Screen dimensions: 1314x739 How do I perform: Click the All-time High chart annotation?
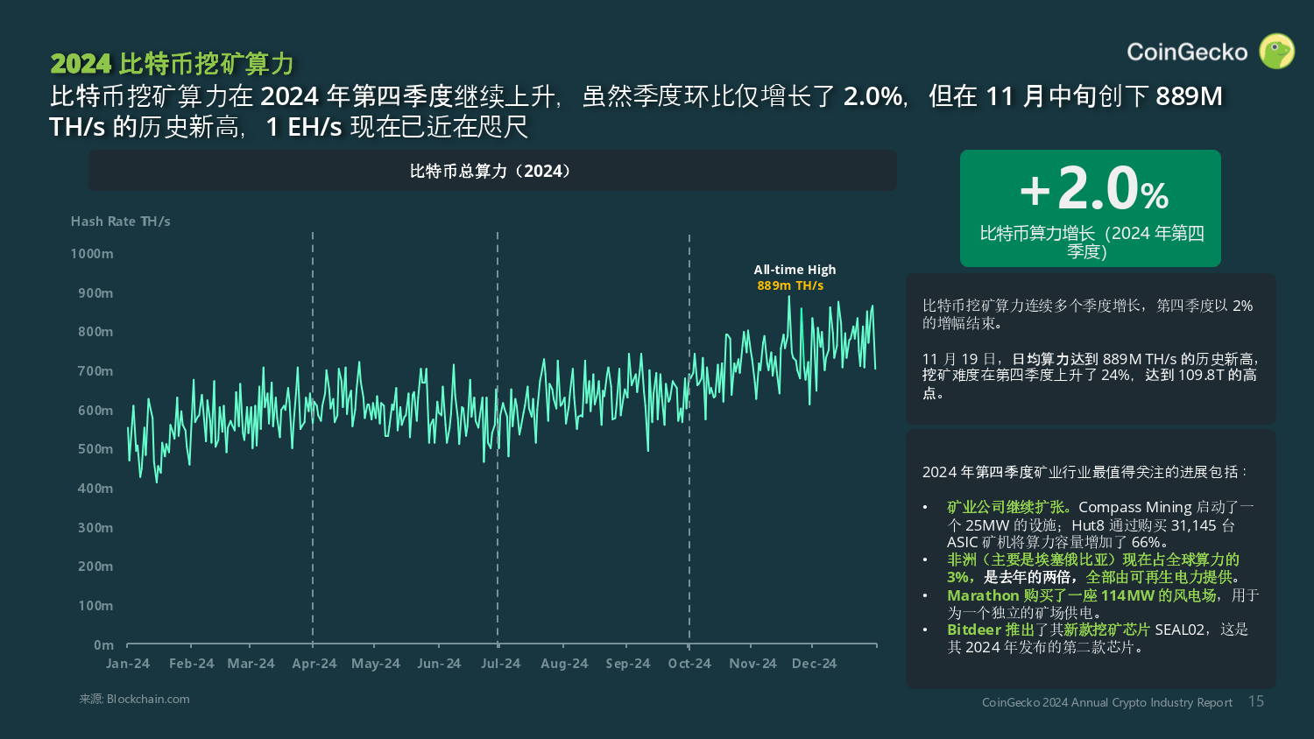795,270
